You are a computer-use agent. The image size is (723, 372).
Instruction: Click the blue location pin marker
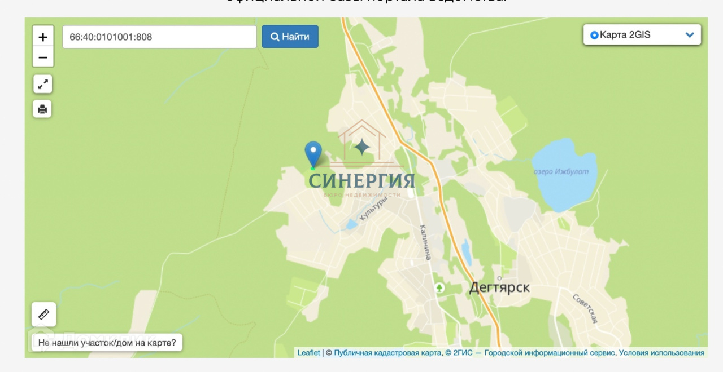313,154
